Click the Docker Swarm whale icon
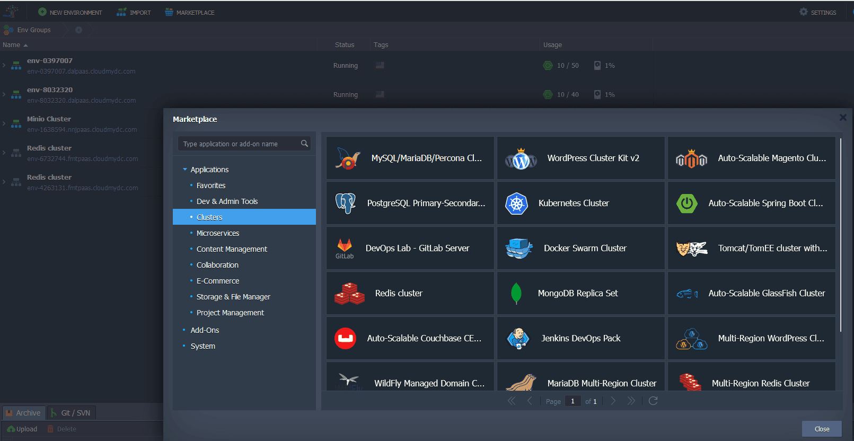This screenshot has height=441, width=854. point(519,249)
